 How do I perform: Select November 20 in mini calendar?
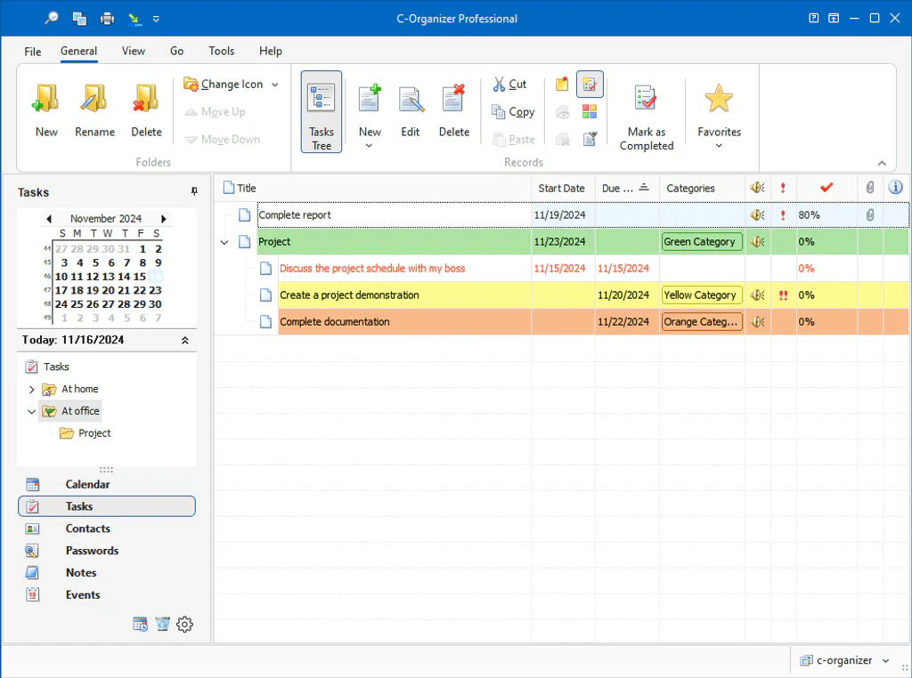pos(108,290)
